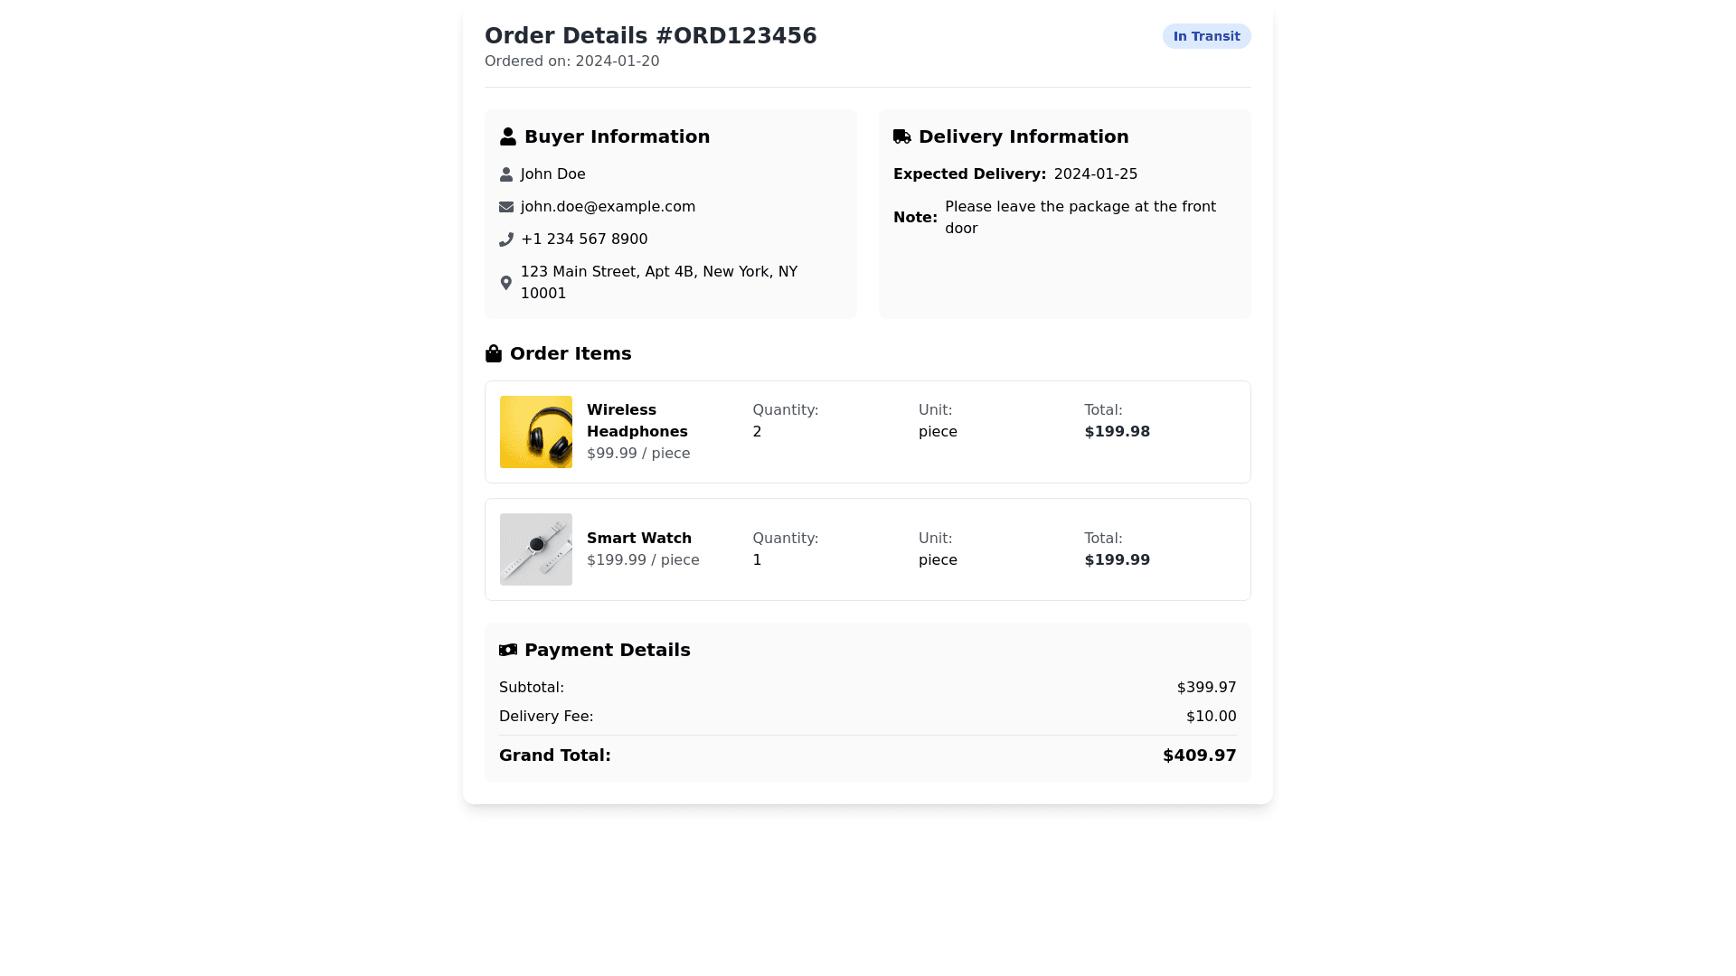Click the envelope icon next to email

pos(506,207)
